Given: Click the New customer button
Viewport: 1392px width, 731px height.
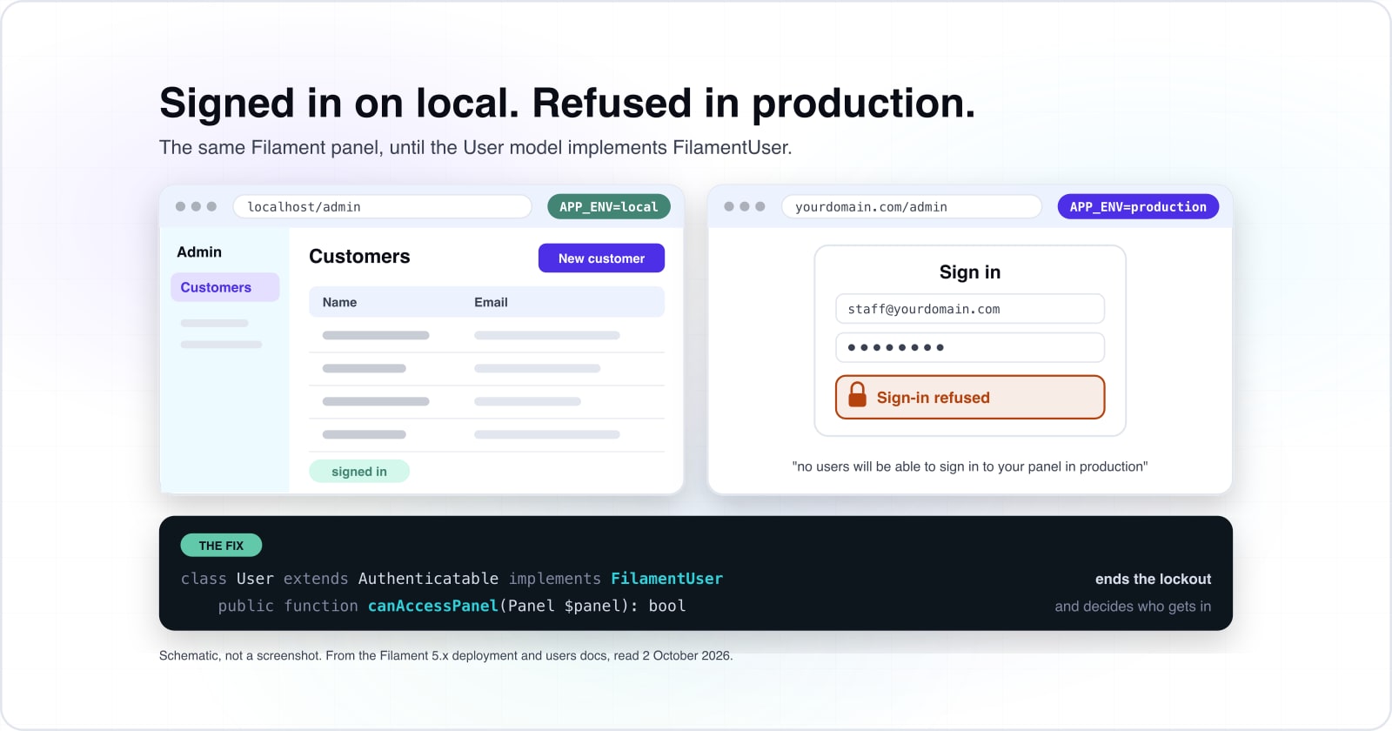Looking at the screenshot, I should pos(601,258).
